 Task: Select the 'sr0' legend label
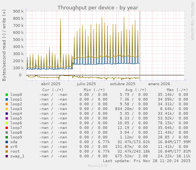click(14, 147)
